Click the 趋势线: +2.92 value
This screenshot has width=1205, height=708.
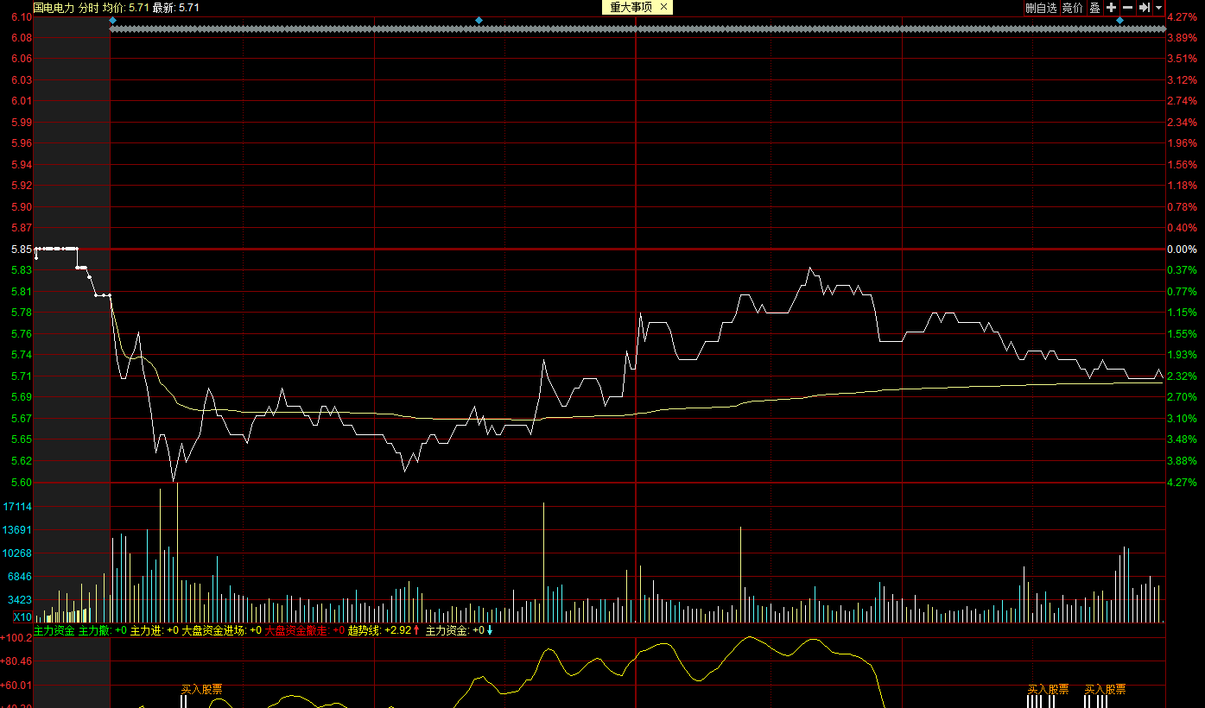(x=379, y=630)
